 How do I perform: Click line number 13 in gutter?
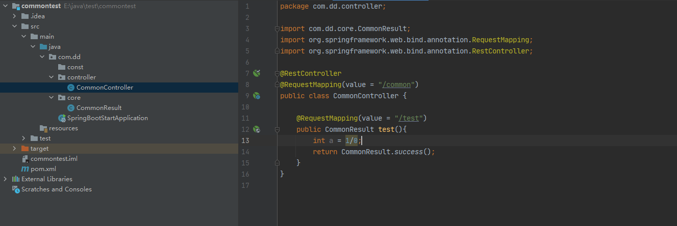(246, 140)
